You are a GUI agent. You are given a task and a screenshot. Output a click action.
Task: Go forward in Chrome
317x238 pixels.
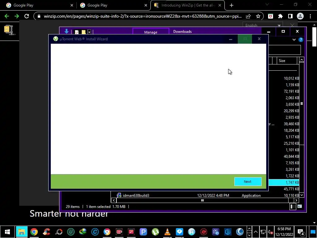pyautogui.click(x=17, y=16)
